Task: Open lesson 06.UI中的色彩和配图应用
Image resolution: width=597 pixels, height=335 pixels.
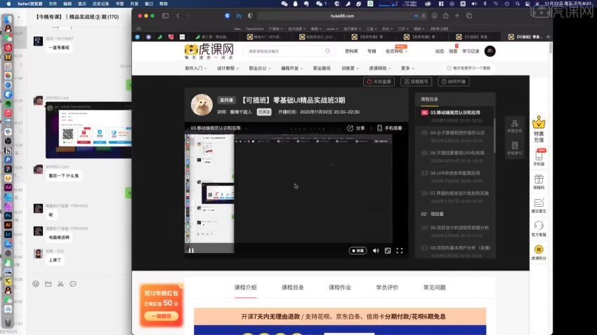Action: [455, 172]
